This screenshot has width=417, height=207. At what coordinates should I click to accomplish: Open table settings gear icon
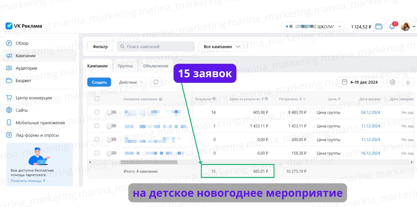(393, 82)
